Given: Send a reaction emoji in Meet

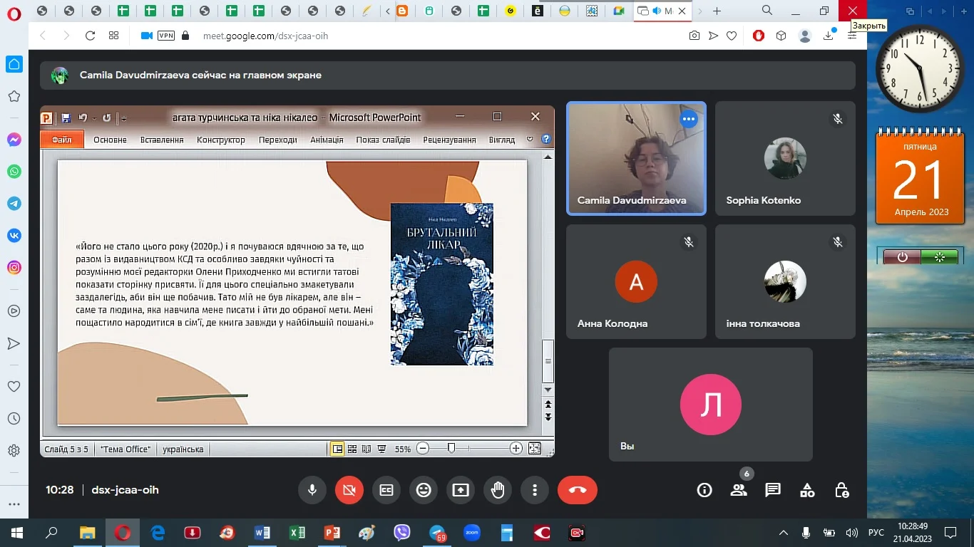Looking at the screenshot, I should [x=424, y=490].
